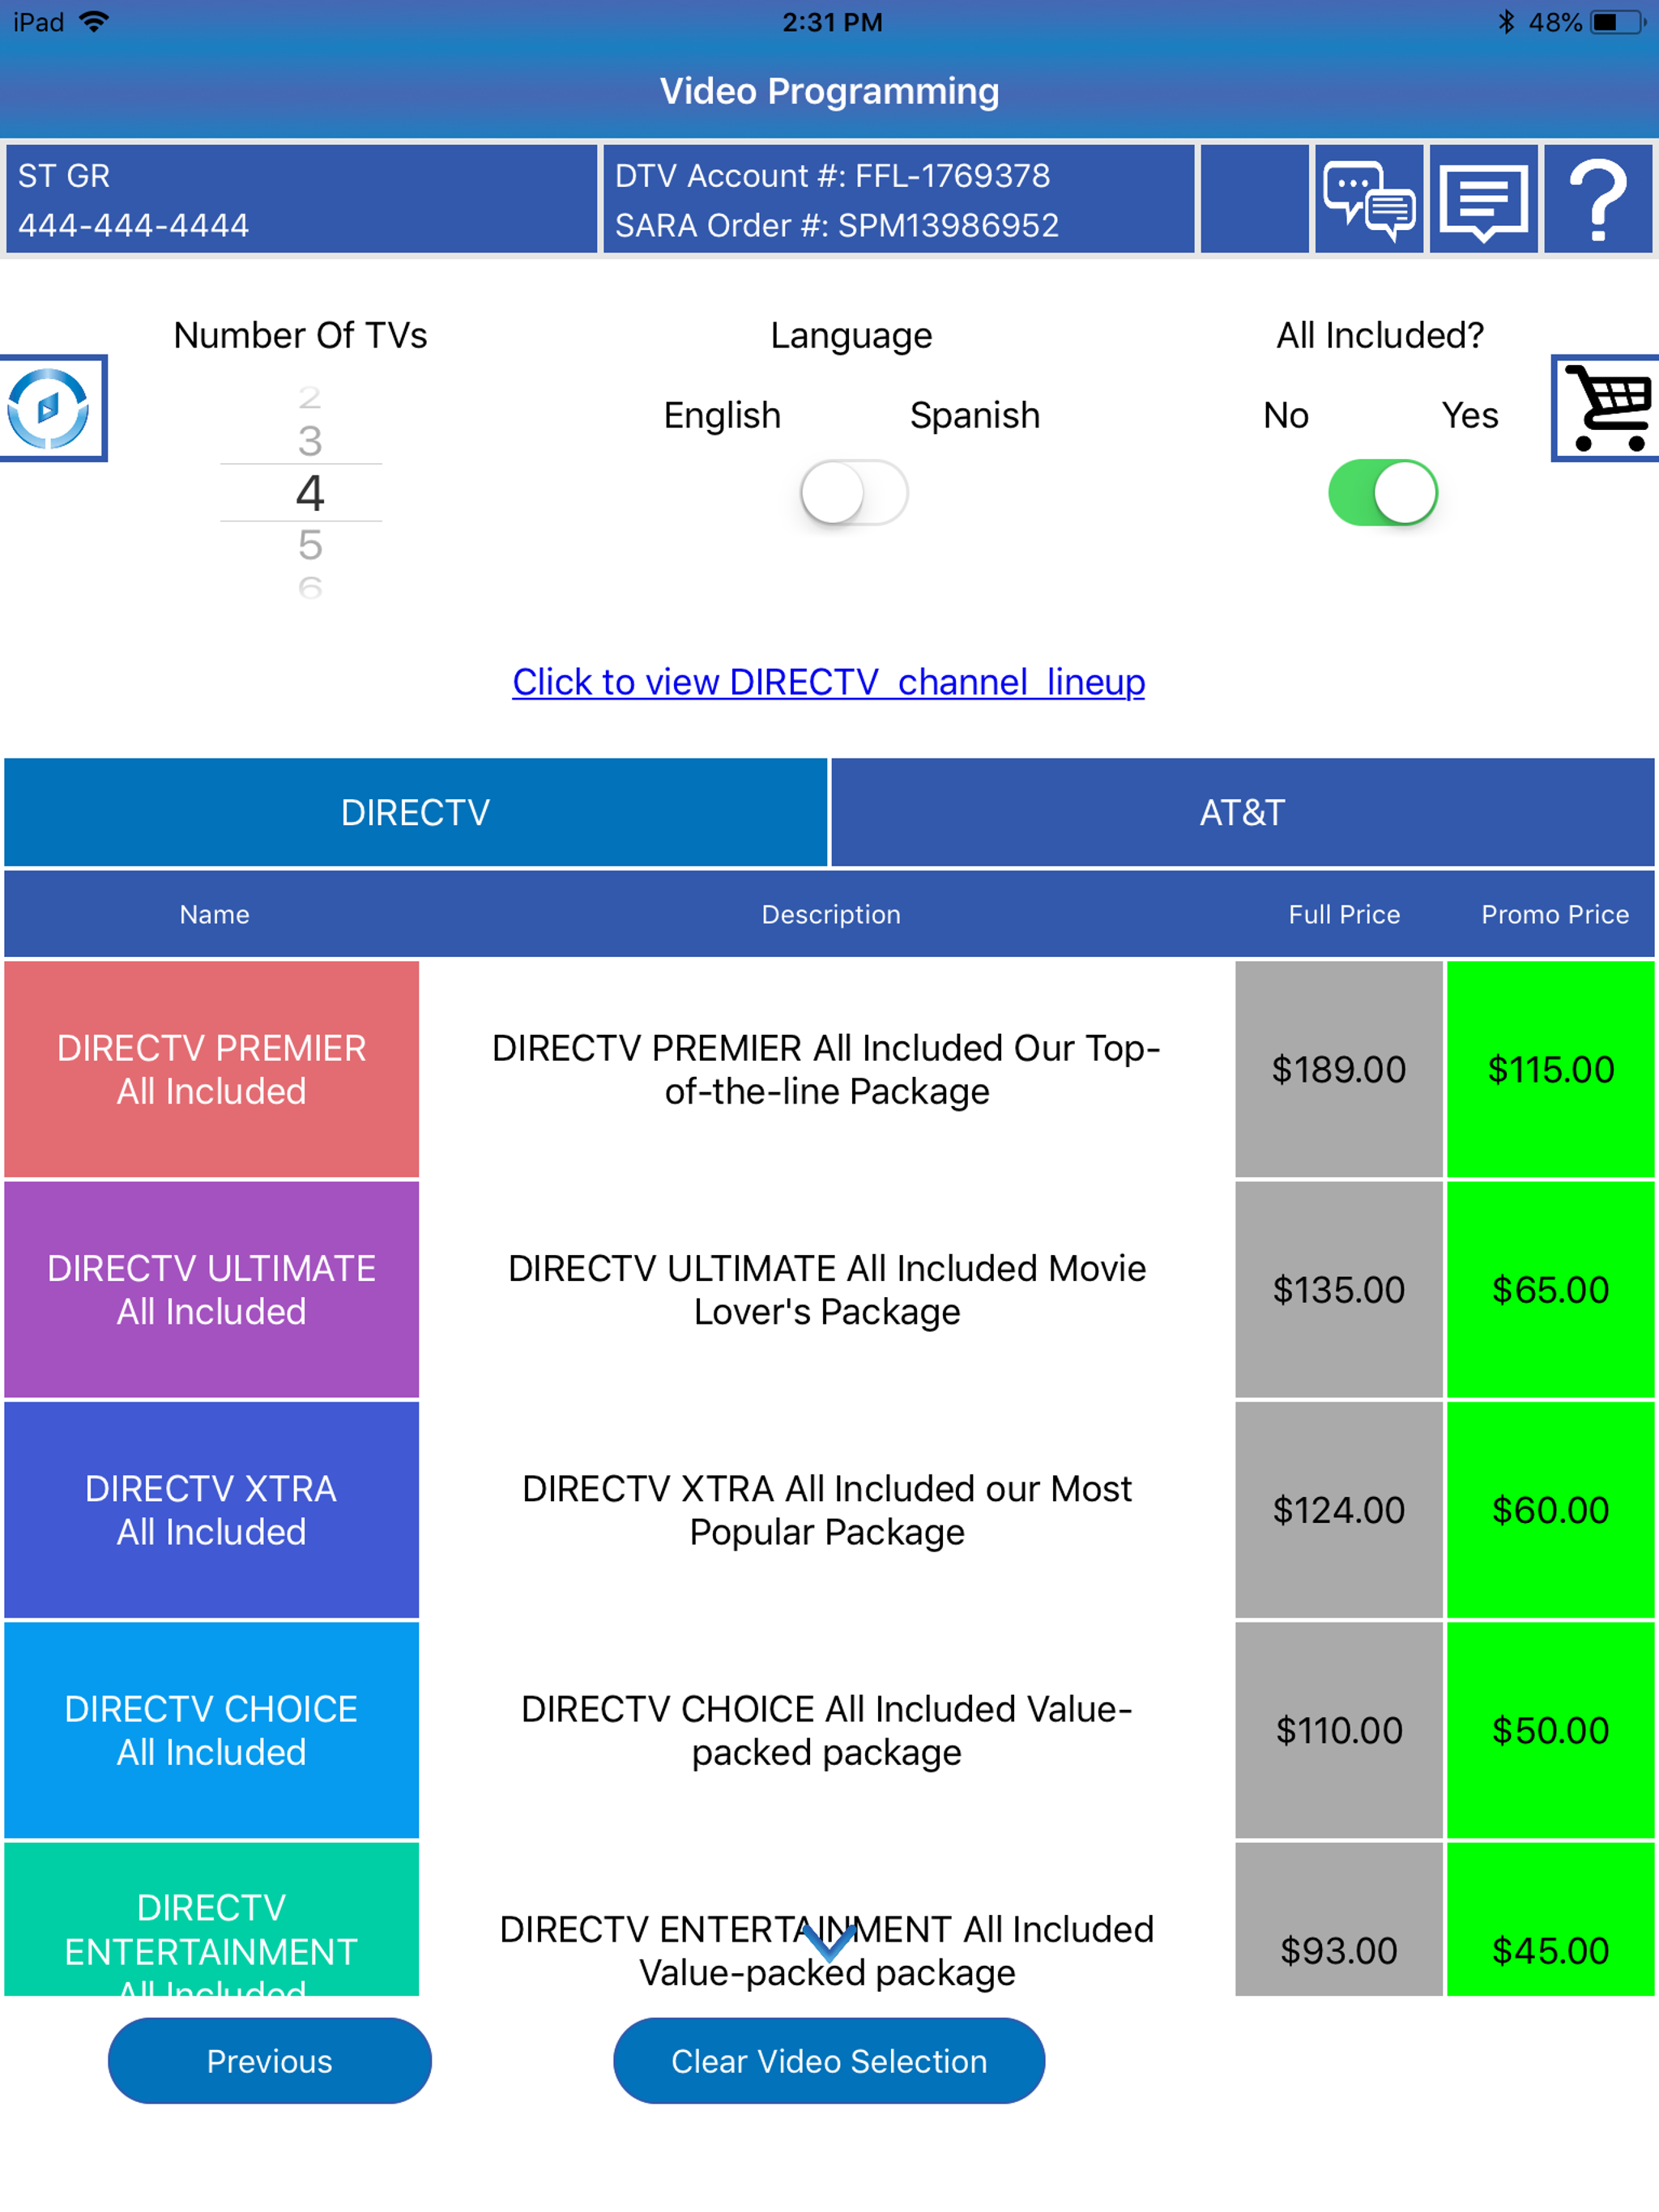Select the DIRECTV PREMIER All Included package
Viewport: 1659px width, 2212px height.
[x=211, y=1069]
